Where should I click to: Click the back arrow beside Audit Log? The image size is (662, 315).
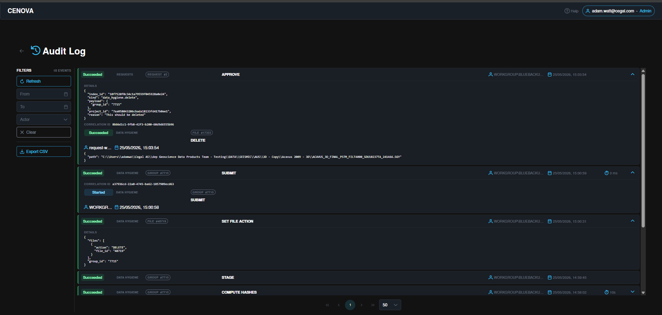pos(22,51)
